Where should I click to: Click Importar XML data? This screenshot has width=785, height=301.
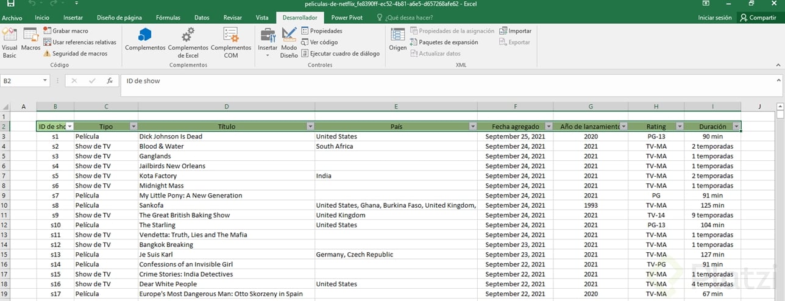click(515, 30)
